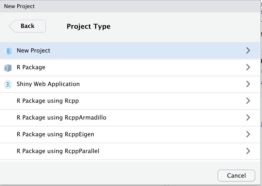Choose R Package using Rcpp
262x186 pixels.
pyautogui.click(x=48, y=101)
